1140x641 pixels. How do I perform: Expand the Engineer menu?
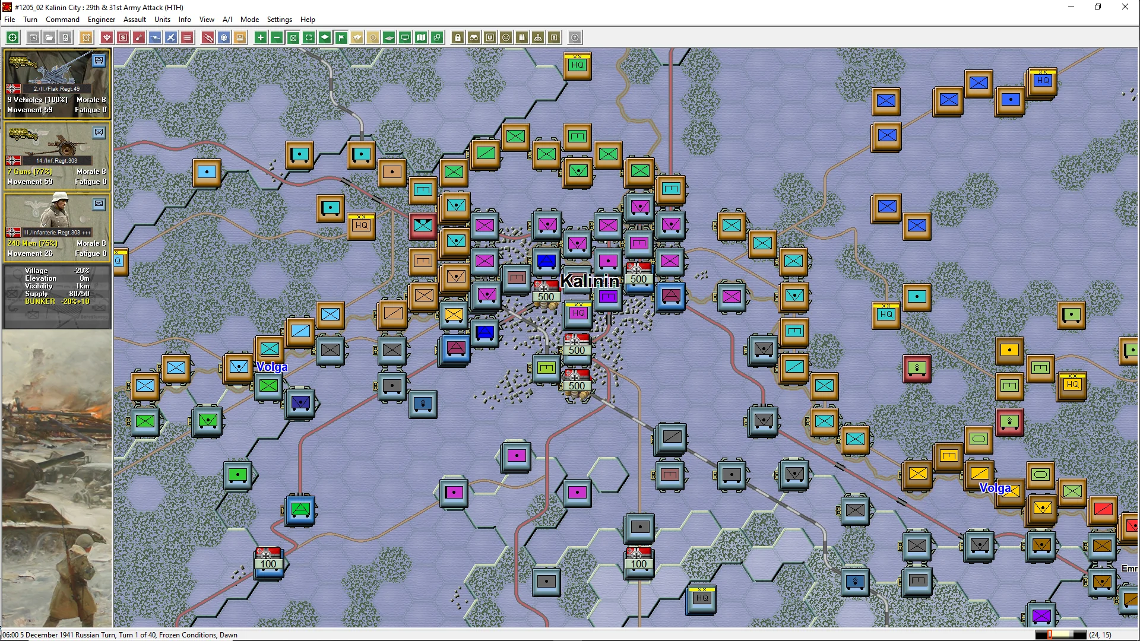click(x=102, y=20)
